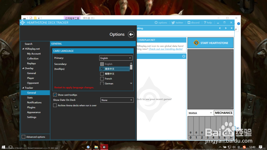Viewport: 267px width, 150px height.
Task: Toggle Show card tooltips checkbox
Action: click(55, 95)
